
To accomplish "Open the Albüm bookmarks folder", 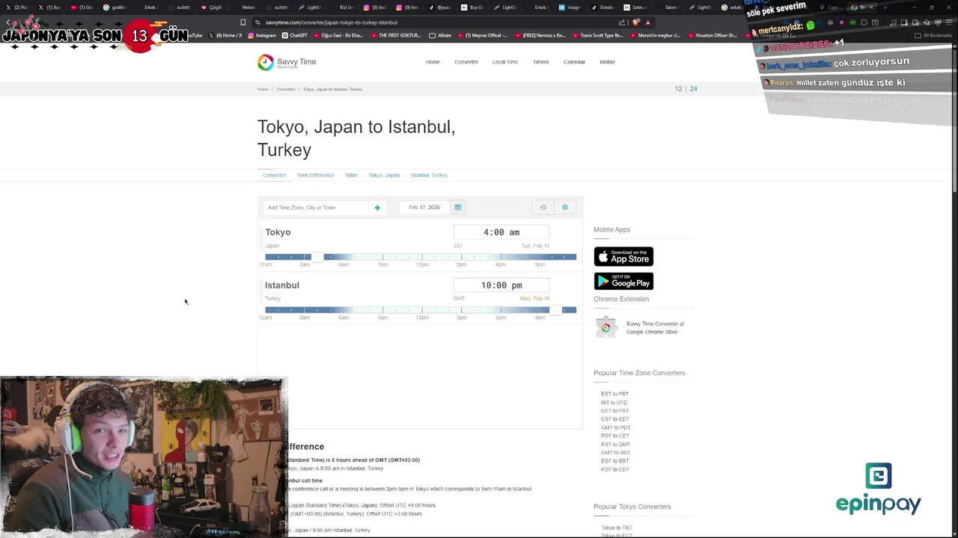I will tap(441, 35).
